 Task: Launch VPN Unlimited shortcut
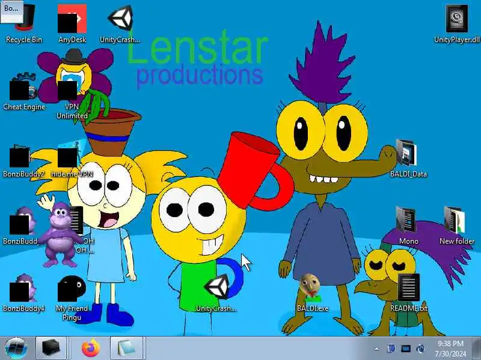pos(72,95)
